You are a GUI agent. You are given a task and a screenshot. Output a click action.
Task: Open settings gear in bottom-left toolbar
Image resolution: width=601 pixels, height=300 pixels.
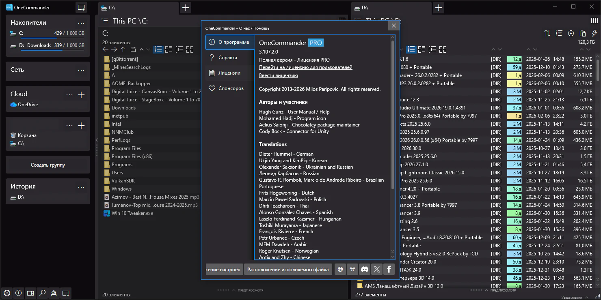[6, 293]
